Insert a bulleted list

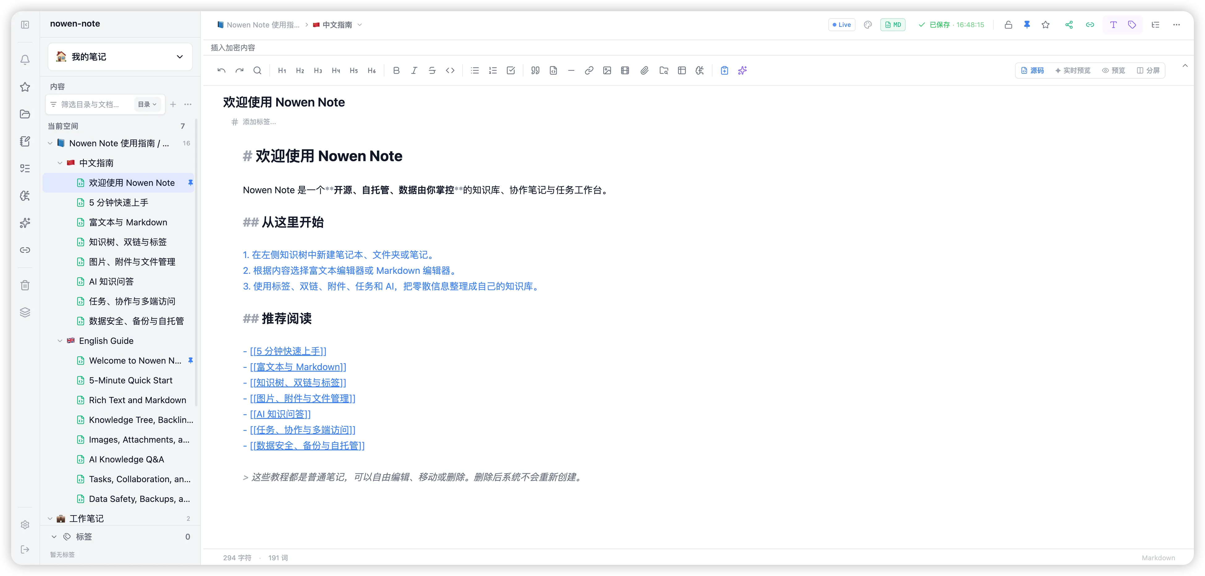click(475, 71)
